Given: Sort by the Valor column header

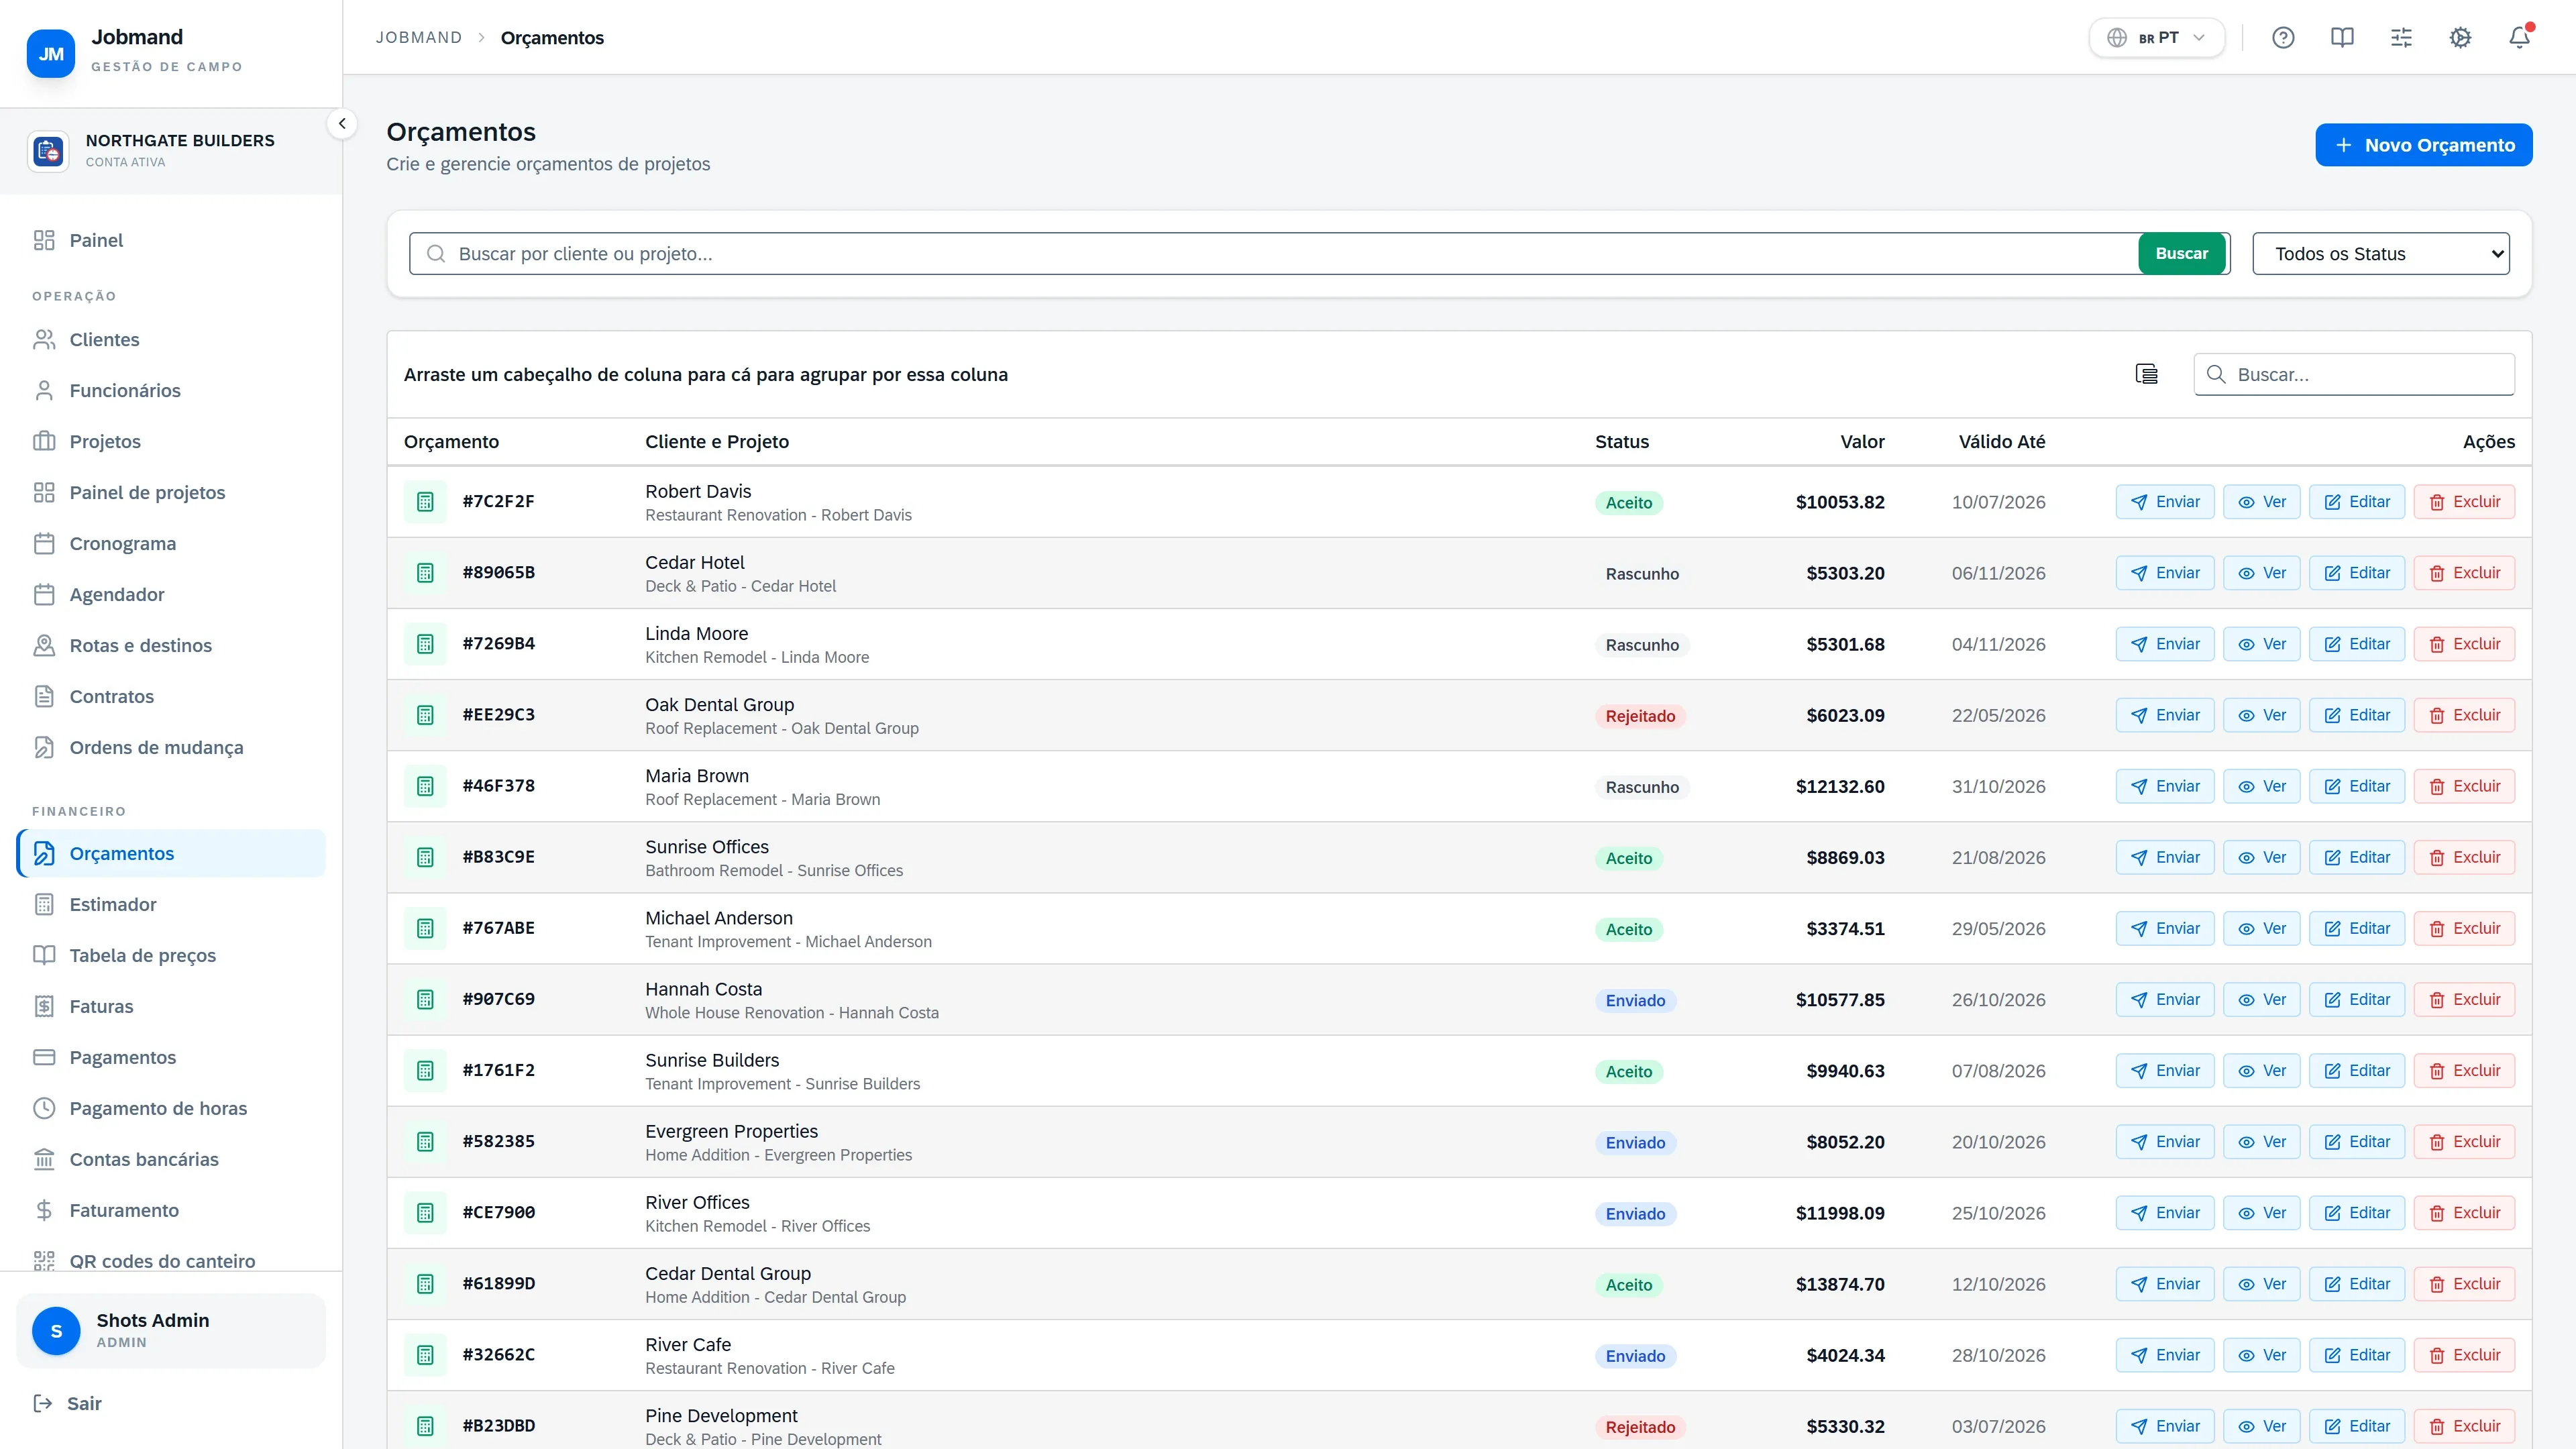Looking at the screenshot, I should (x=1862, y=442).
